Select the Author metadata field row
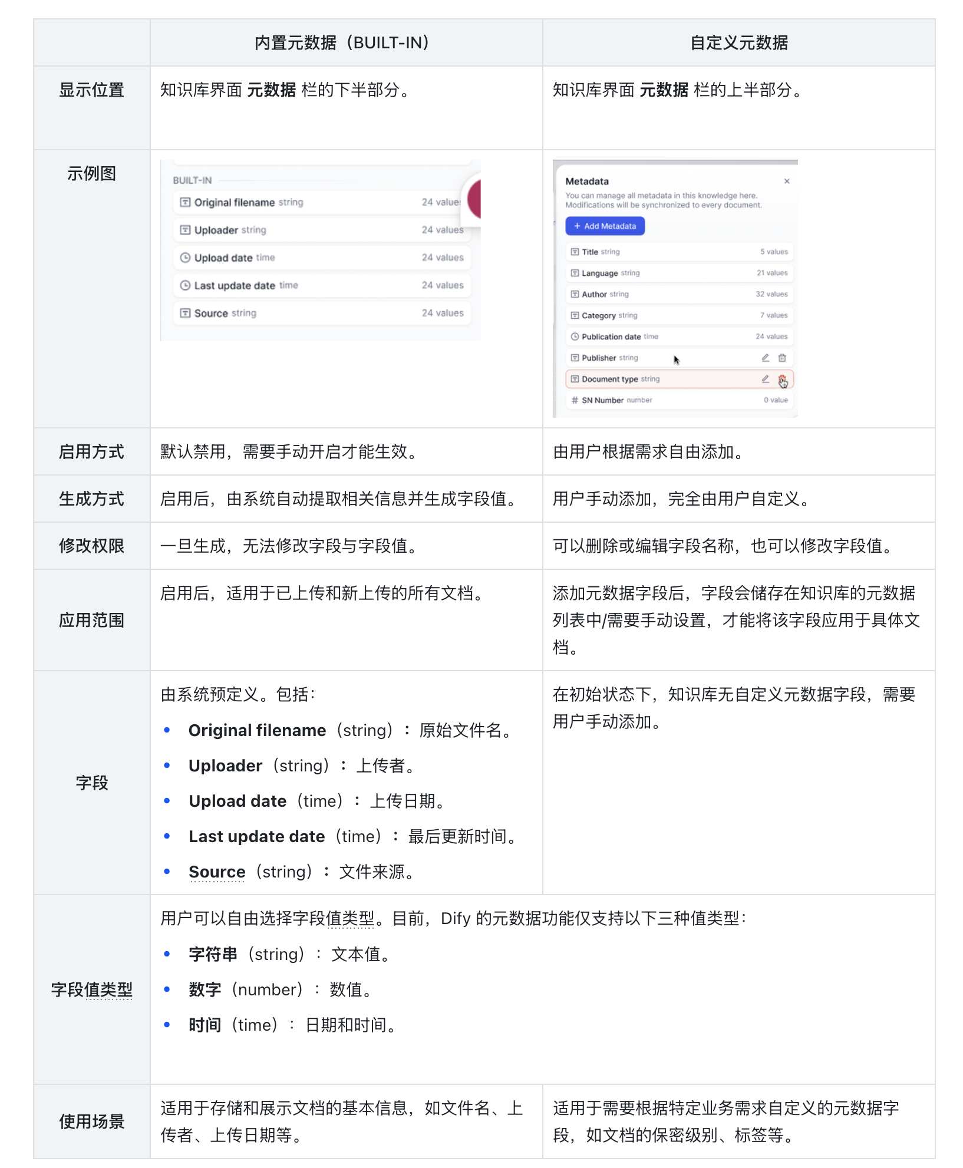This screenshot has height=1168, width=963. pyautogui.click(x=678, y=294)
